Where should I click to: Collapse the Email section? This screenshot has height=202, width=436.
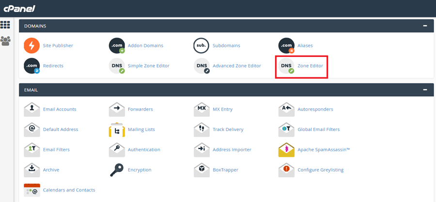click(x=425, y=90)
